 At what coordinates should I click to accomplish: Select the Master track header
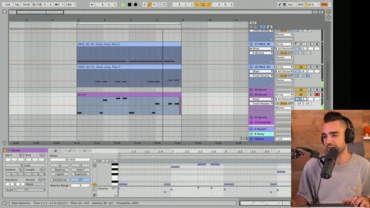(261, 139)
